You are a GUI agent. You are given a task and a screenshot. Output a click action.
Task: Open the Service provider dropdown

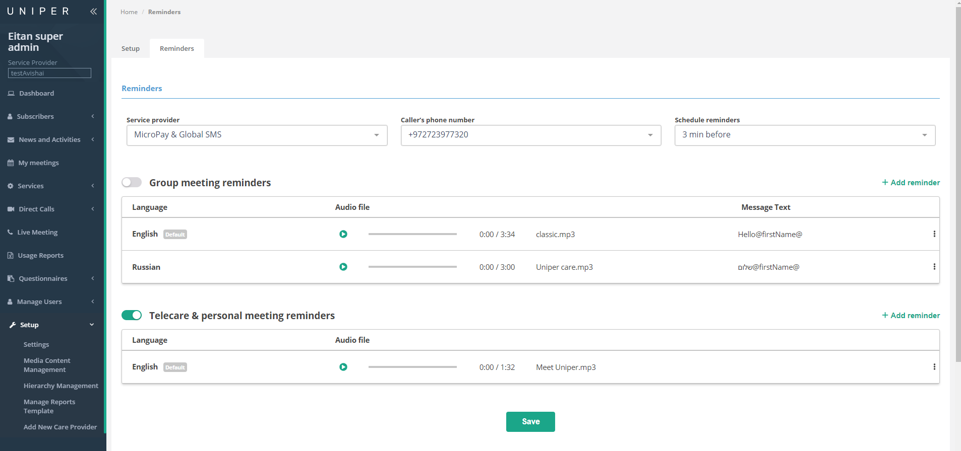pyautogui.click(x=257, y=135)
